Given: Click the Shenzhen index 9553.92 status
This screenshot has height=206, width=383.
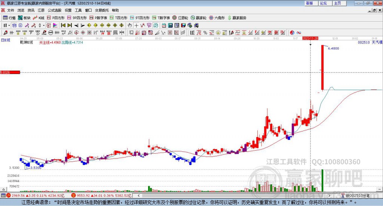Looking at the screenshot, I should pyautogui.click(x=102, y=196).
